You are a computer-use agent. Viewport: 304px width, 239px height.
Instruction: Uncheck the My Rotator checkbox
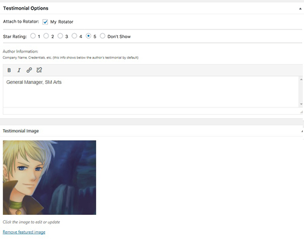pos(45,22)
